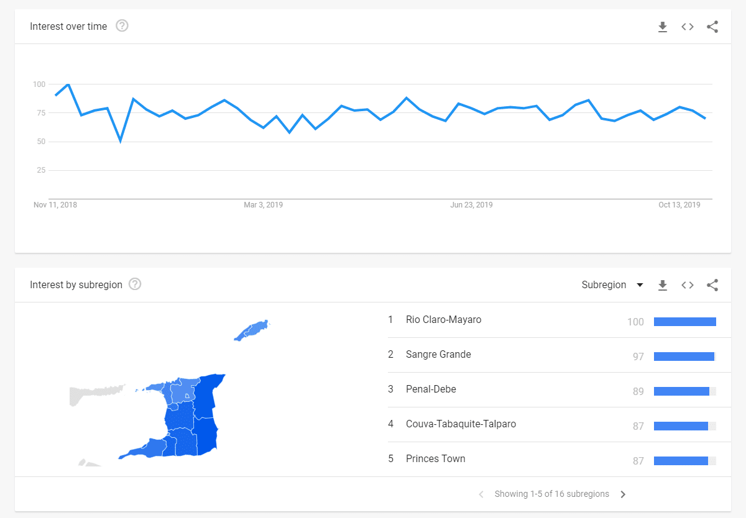The height and width of the screenshot is (518, 746).
Task: Download Interest by subregion data
Action: (x=663, y=285)
